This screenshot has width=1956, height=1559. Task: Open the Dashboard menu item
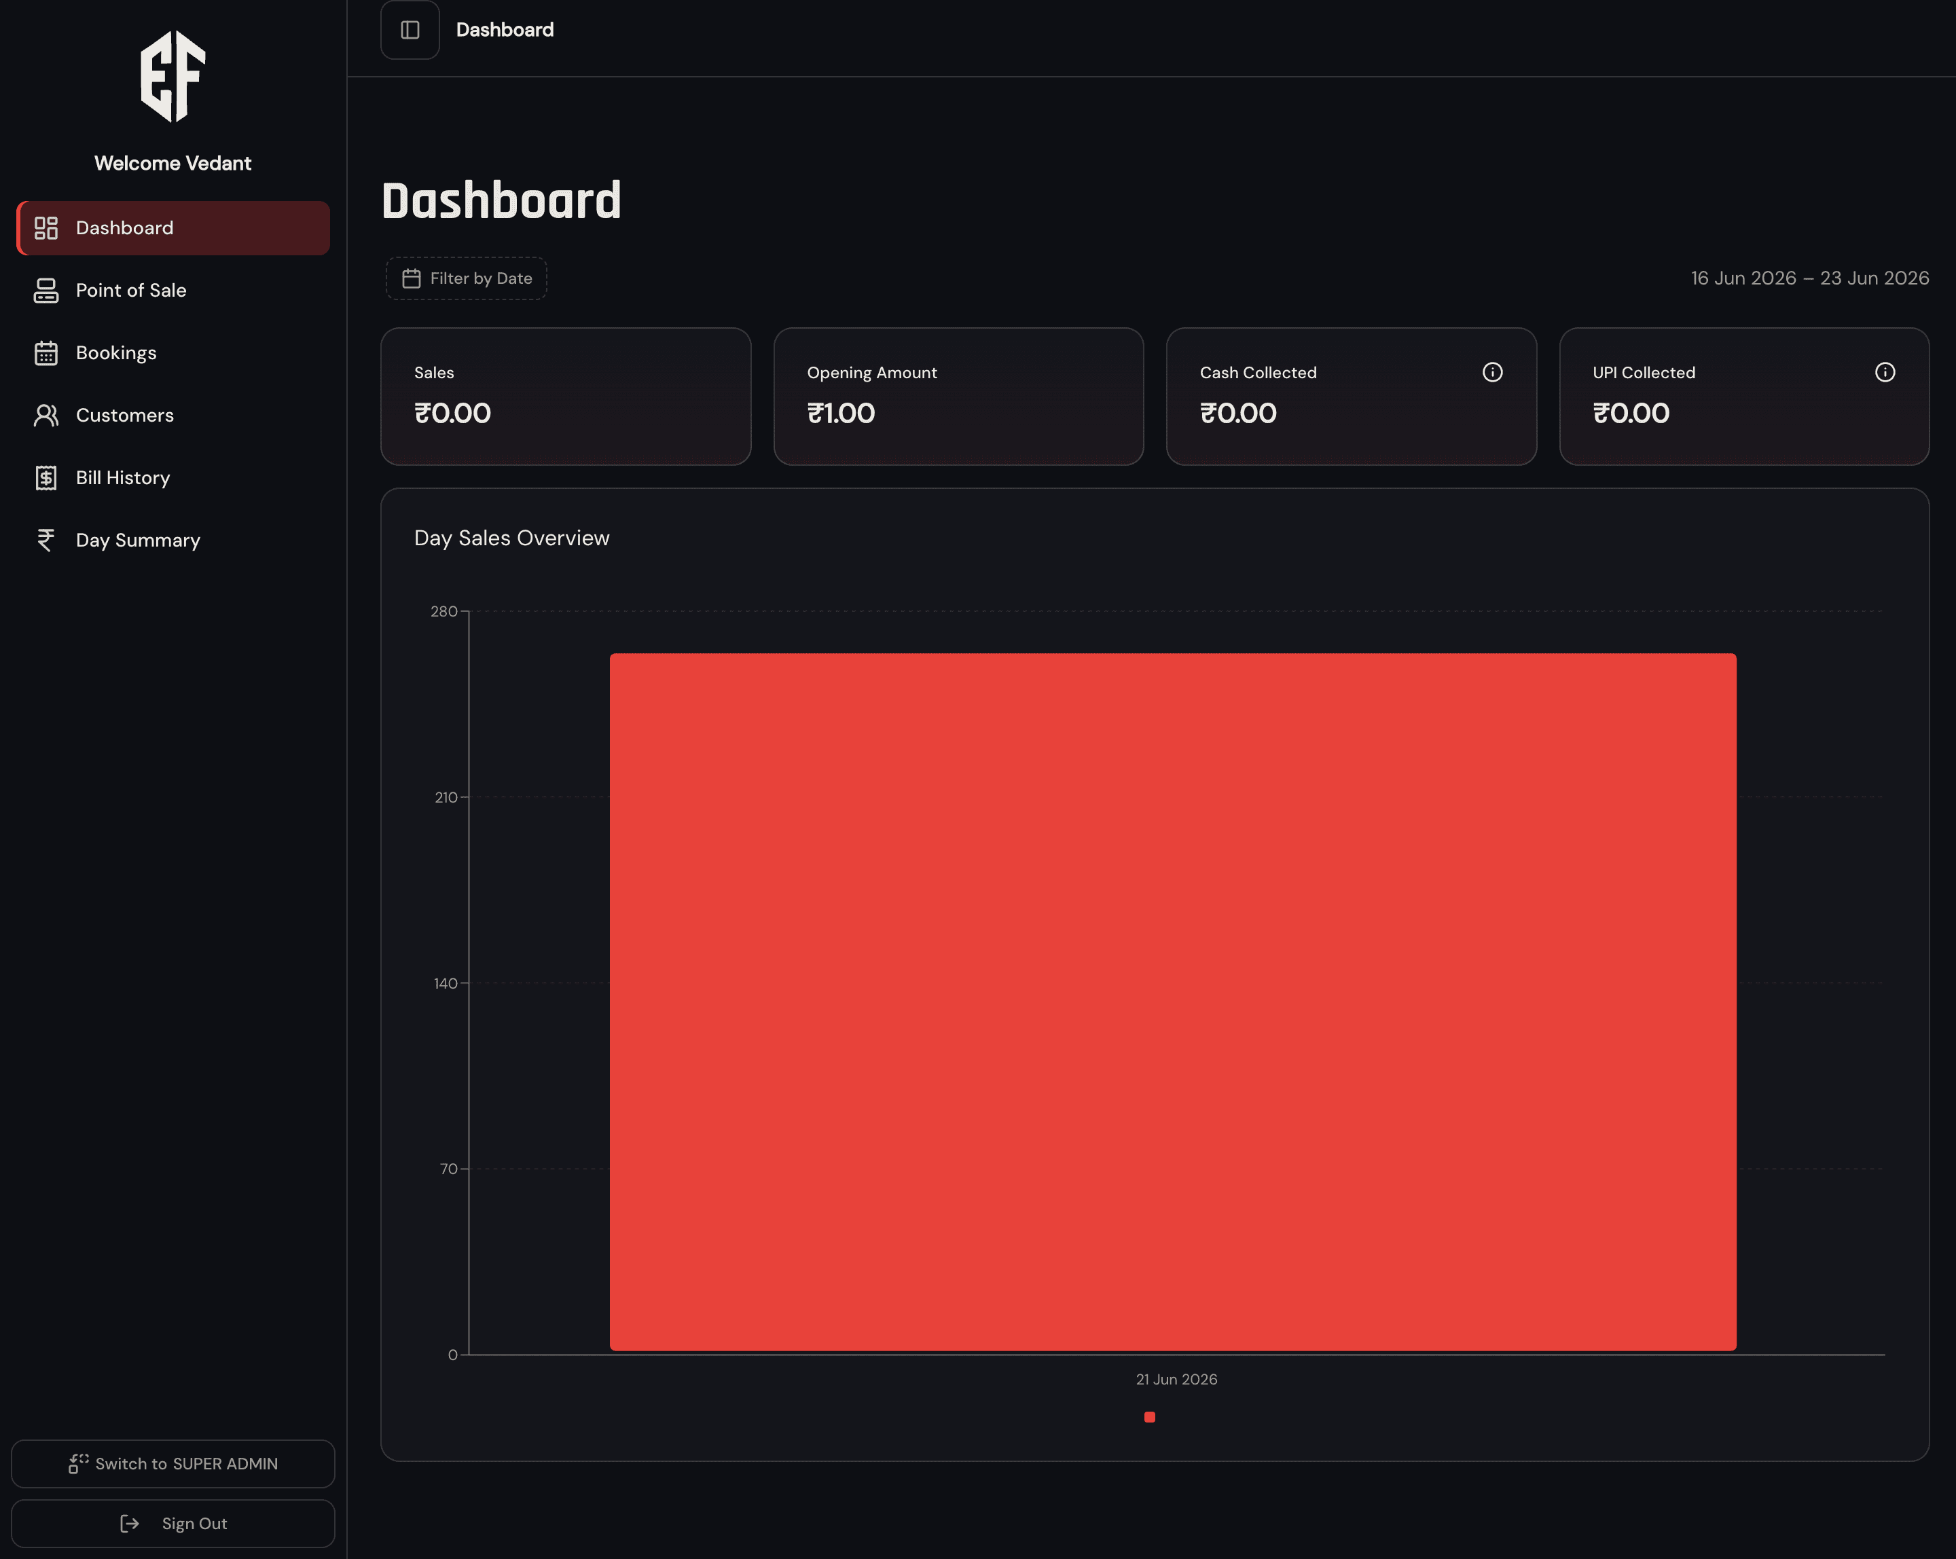pyautogui.click(x=173, y=227)
